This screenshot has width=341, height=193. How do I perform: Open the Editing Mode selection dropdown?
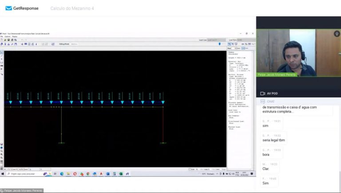coord(74,44)
